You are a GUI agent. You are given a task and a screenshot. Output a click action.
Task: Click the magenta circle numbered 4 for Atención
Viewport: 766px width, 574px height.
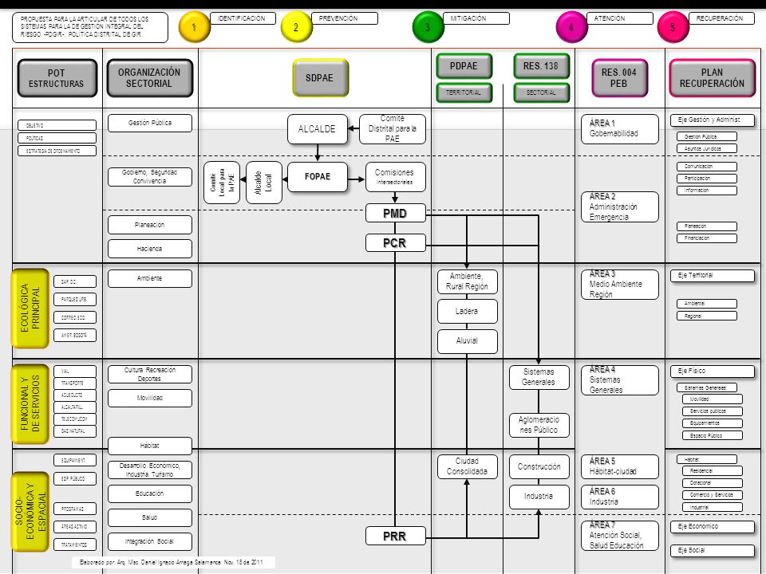[571, 27]
